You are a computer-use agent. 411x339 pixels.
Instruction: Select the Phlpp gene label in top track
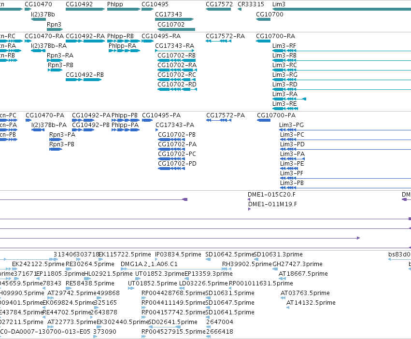coord(115,4)
